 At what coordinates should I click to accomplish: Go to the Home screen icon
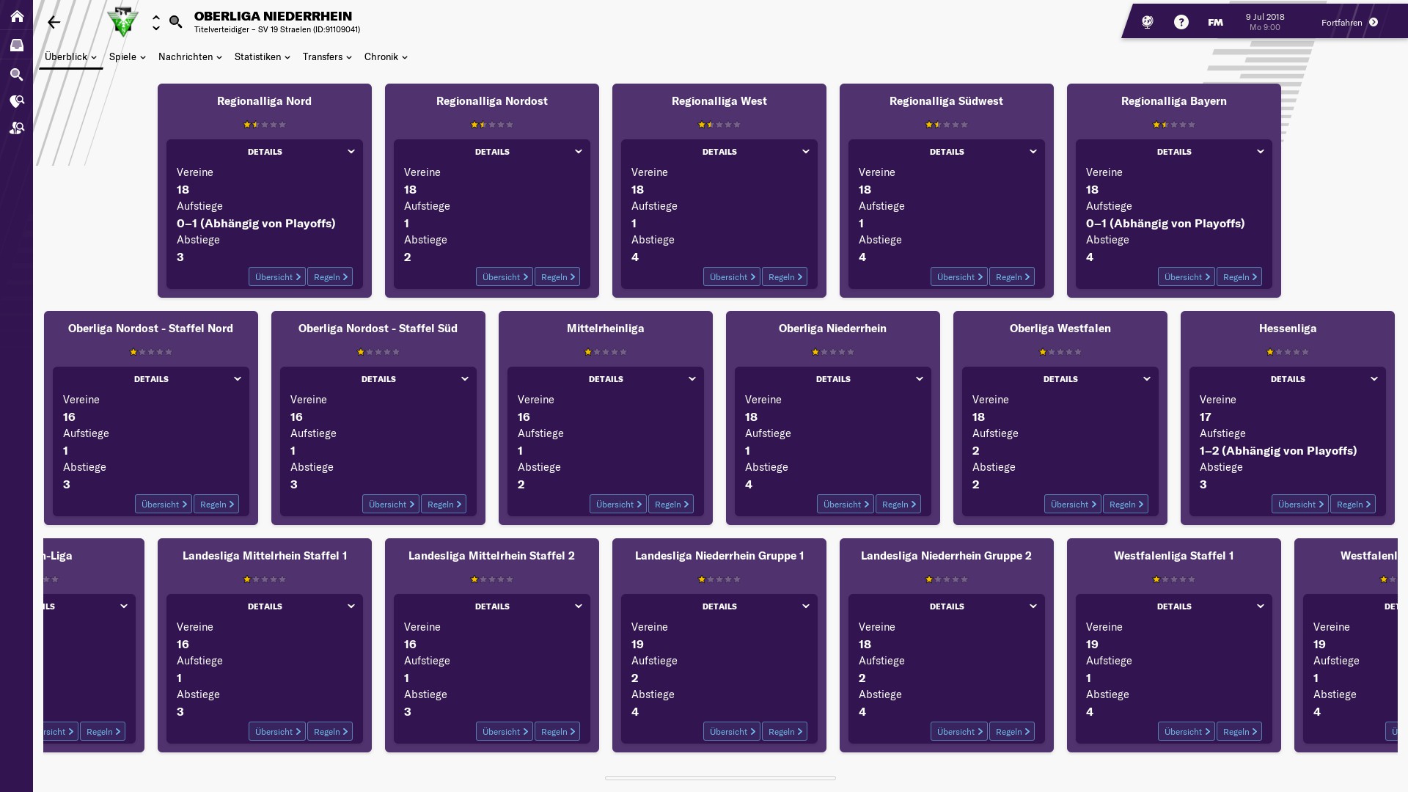tap(16, 16)
